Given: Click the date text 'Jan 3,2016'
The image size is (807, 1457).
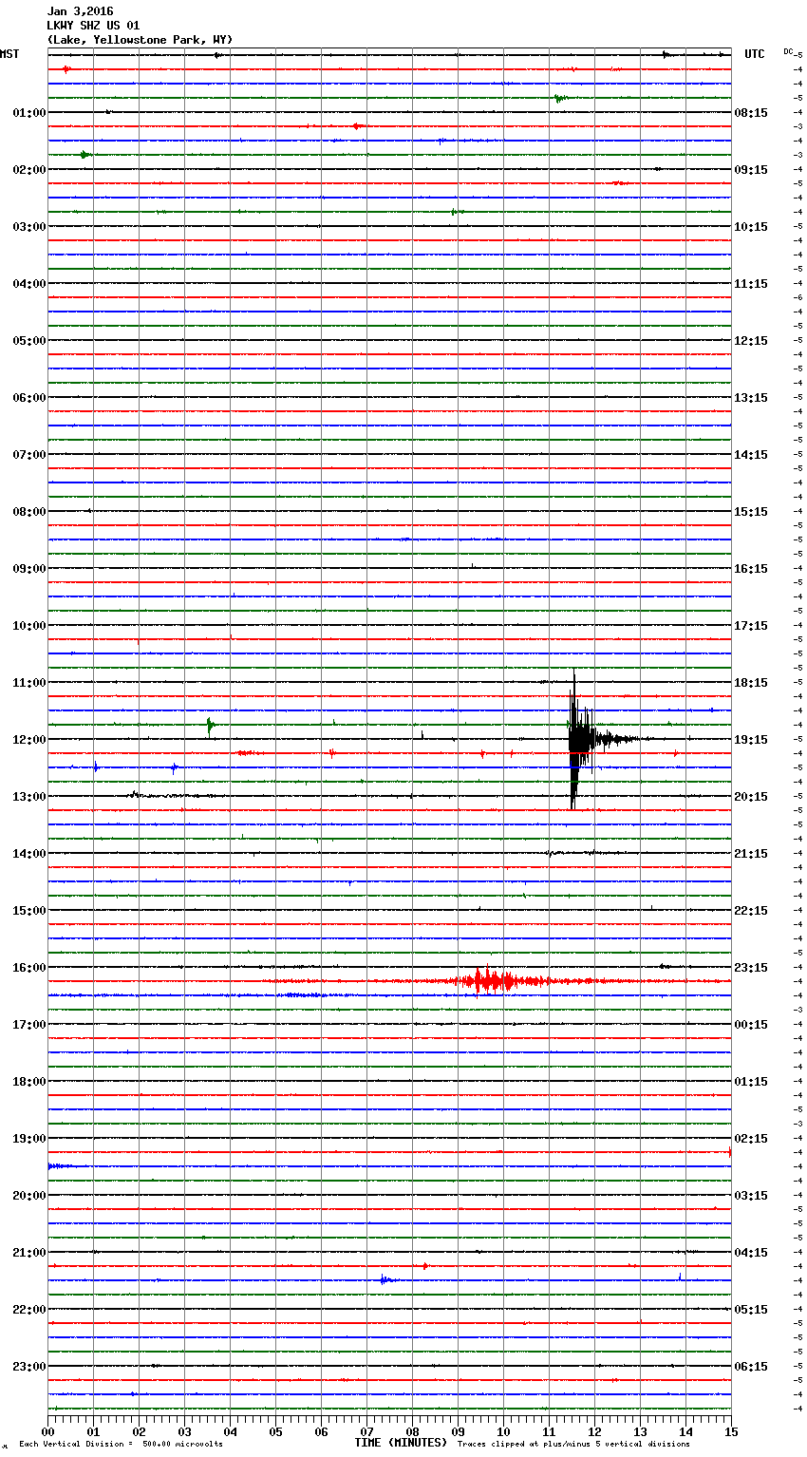Looking at the screenshot, I should [80, 11].
